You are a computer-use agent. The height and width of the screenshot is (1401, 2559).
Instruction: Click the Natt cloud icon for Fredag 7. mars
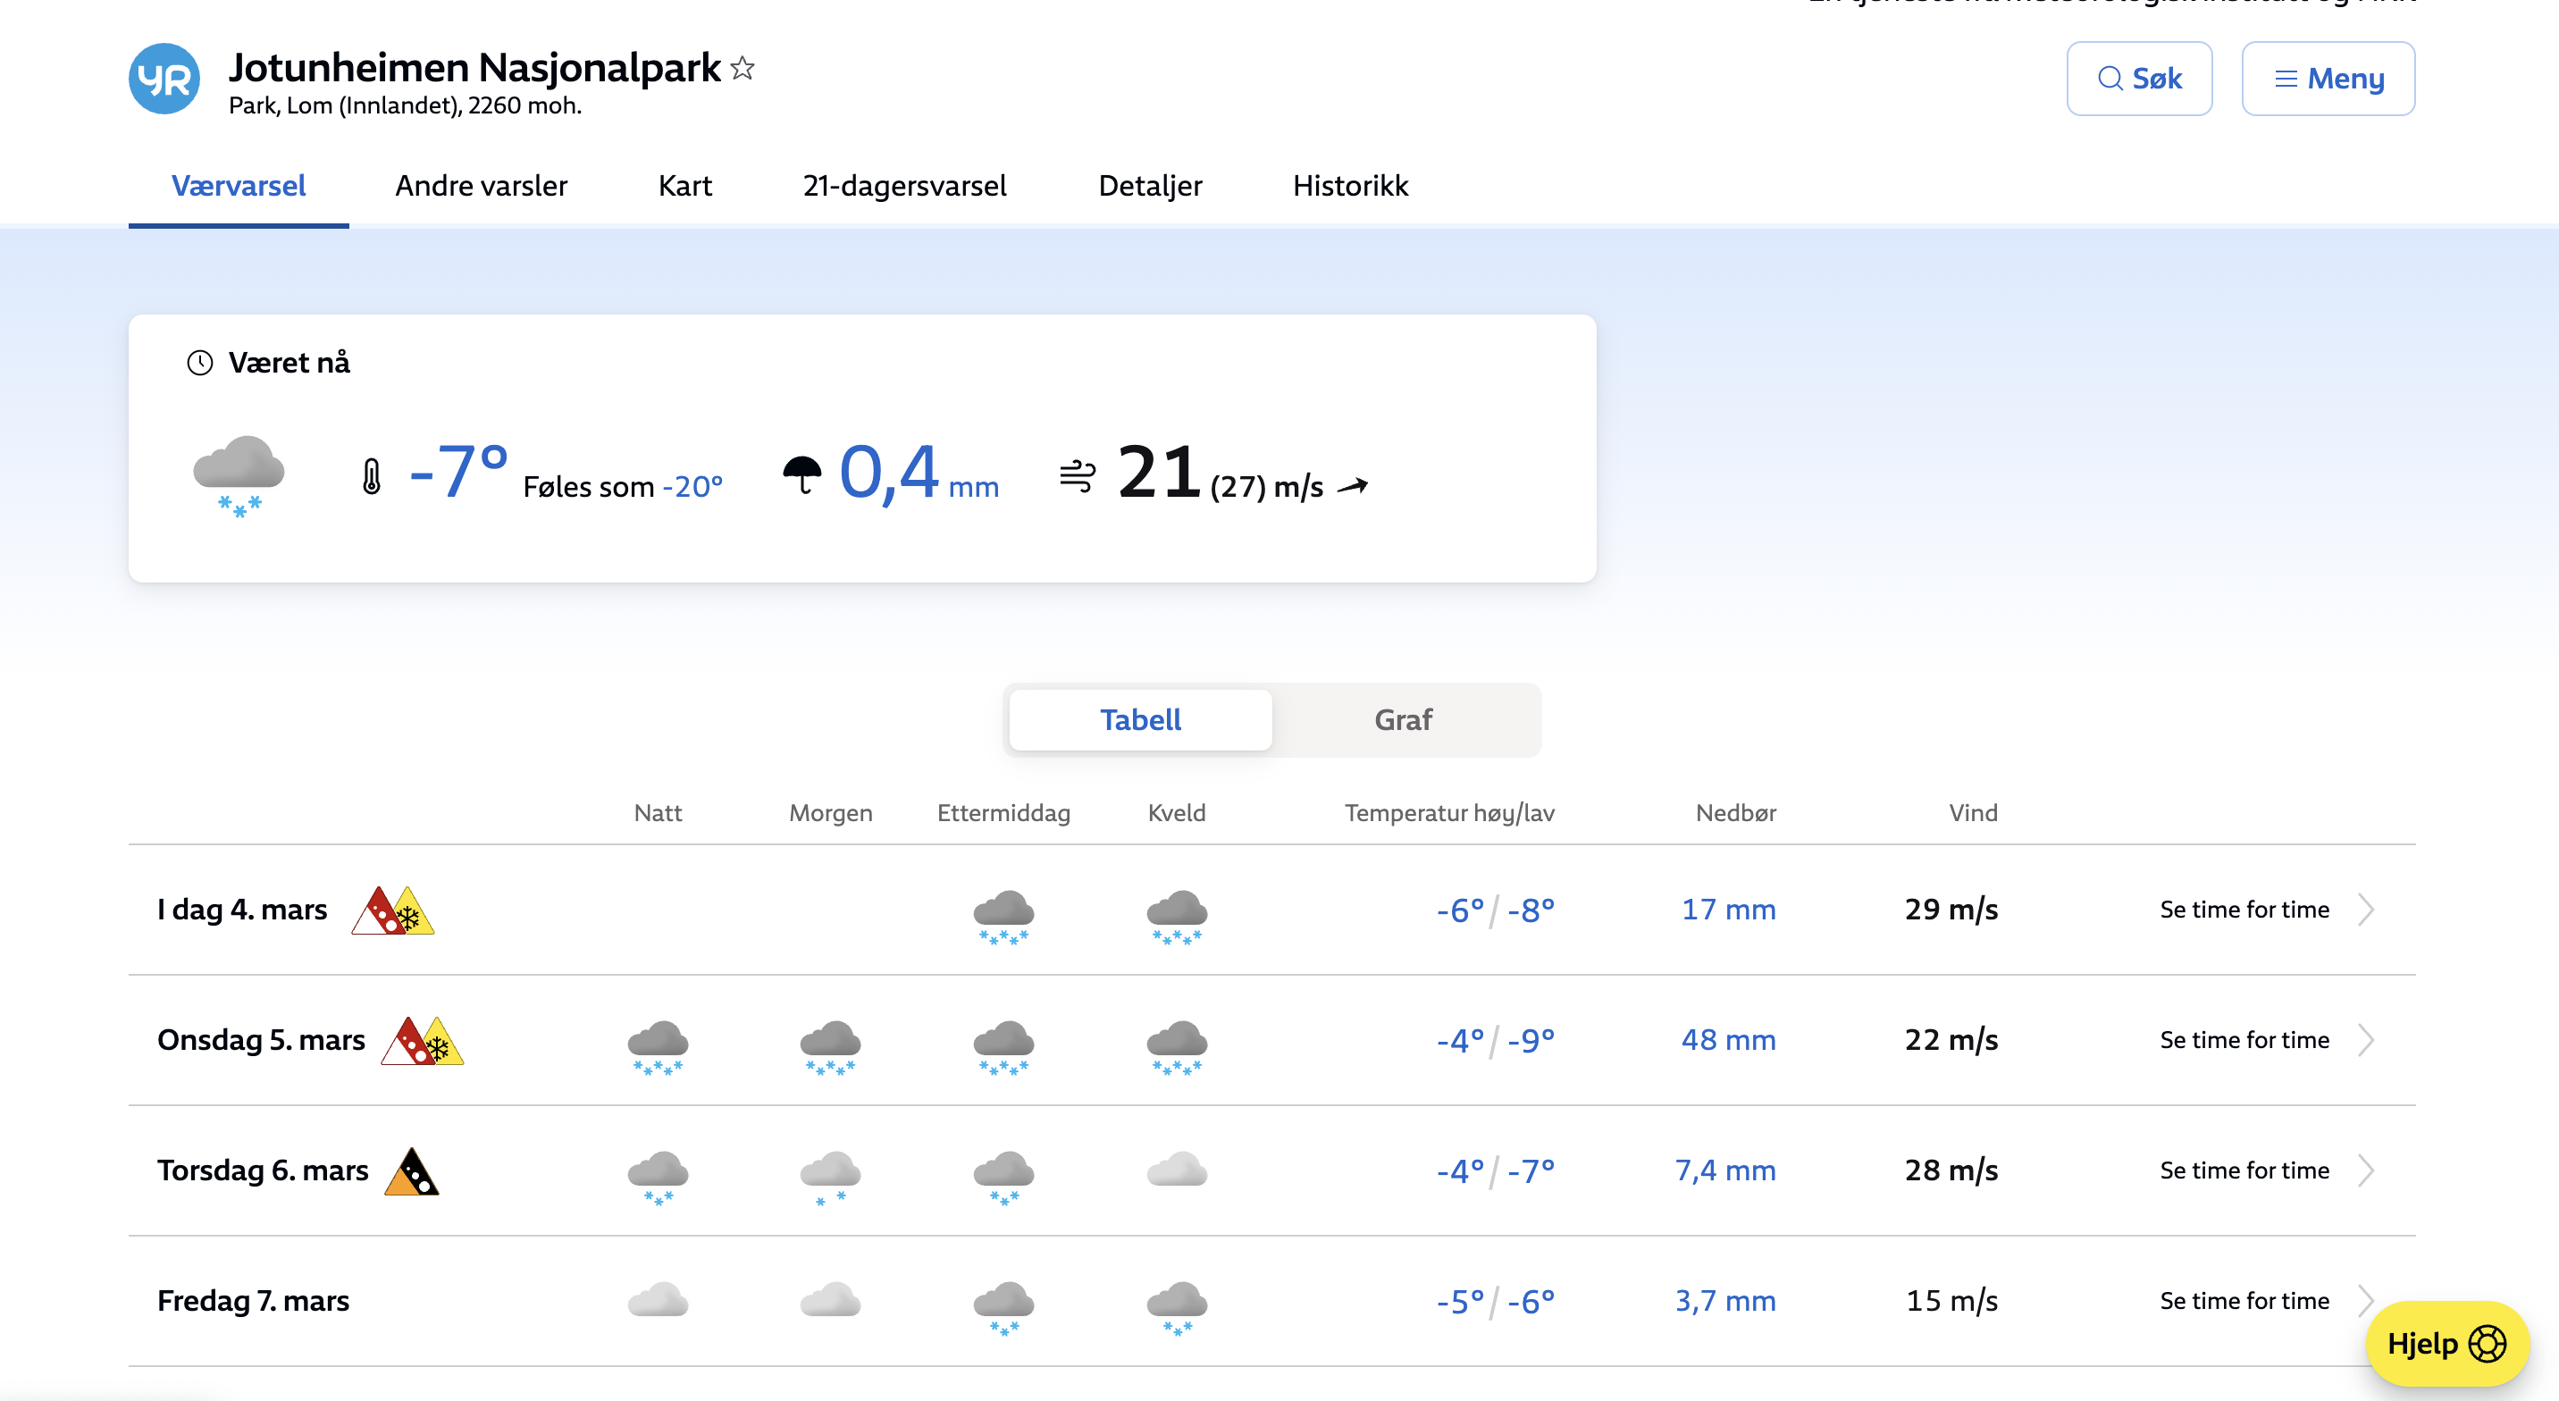pyautogui.click(x=658, y=1301)
